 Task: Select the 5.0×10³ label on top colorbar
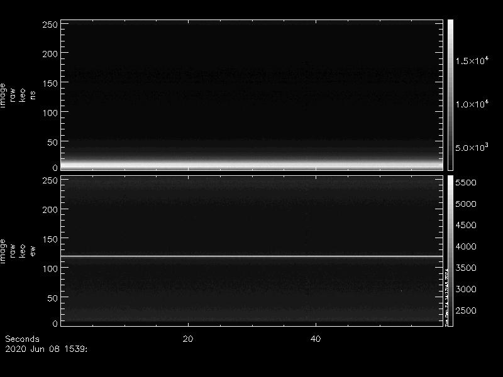(472, 148)
